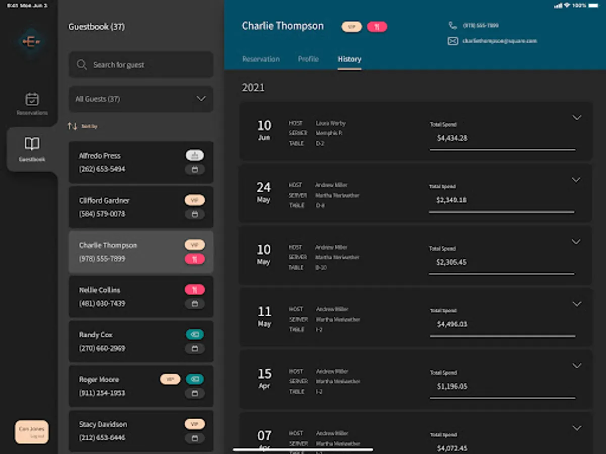Select the Clifford Gardner guest name
606x454 pixels.
click(x=104, y=201)
